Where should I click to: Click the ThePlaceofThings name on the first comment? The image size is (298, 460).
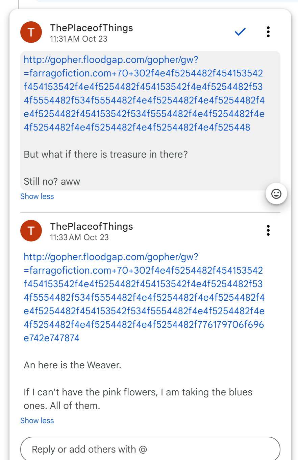point(92,28)
